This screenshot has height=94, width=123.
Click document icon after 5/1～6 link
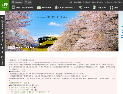pyautogui.click(x=35, y=88)
